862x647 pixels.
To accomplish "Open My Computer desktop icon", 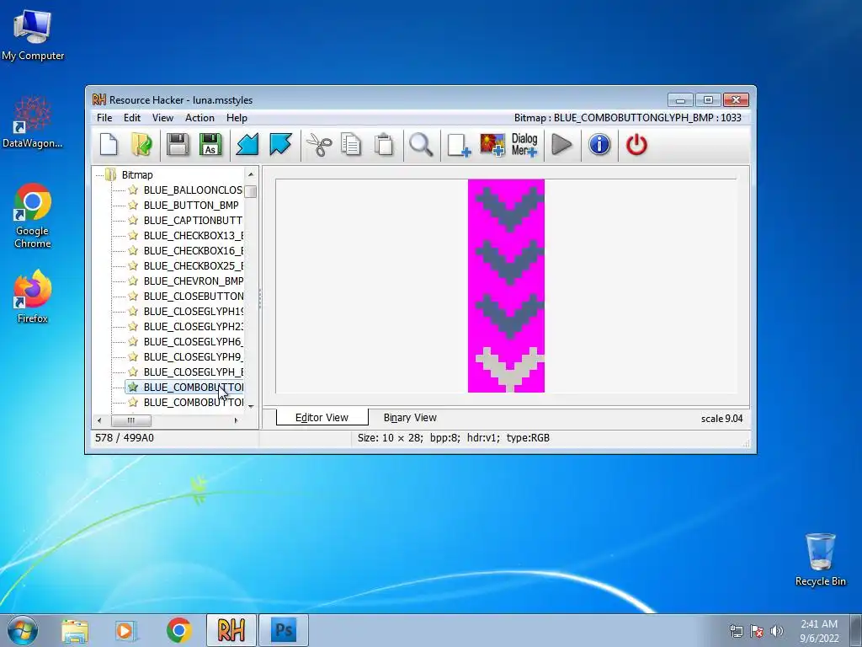I will [x=33, y=35].
